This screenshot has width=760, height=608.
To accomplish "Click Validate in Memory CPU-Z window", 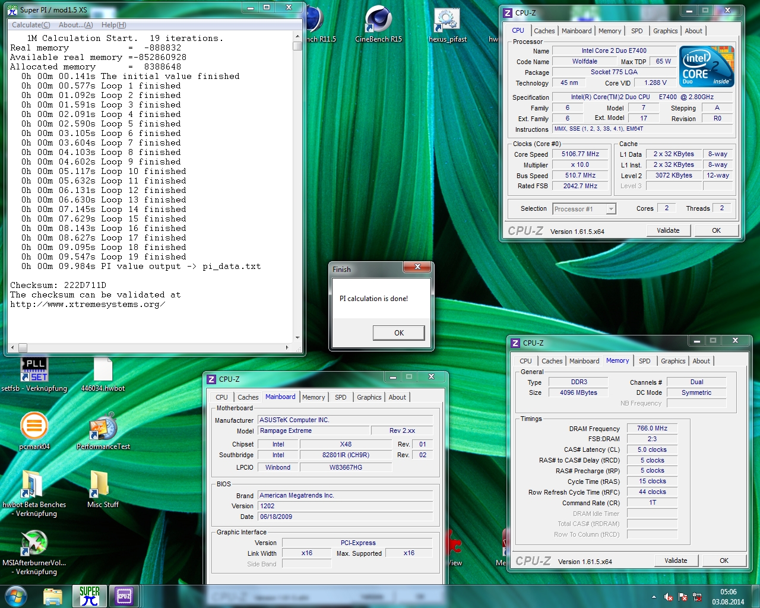I will click(x=676, y=560).
